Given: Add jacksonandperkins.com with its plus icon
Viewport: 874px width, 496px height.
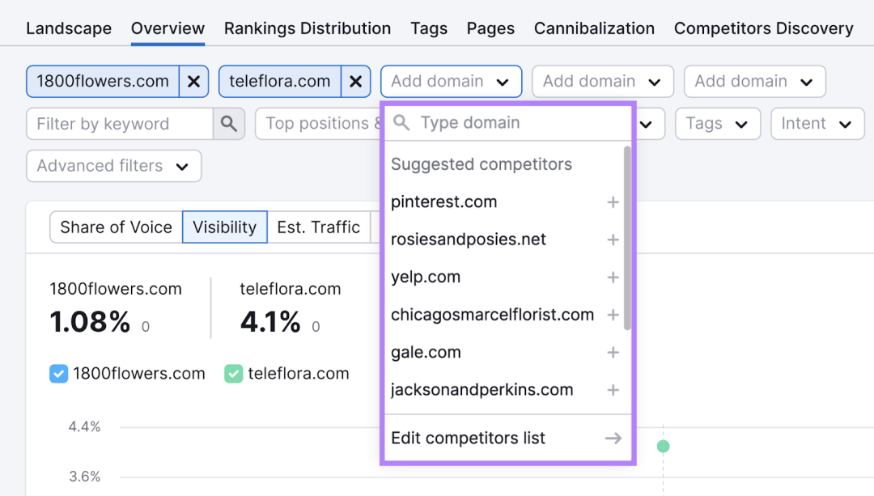Looking at the screenshot, I should pos(613,389).
